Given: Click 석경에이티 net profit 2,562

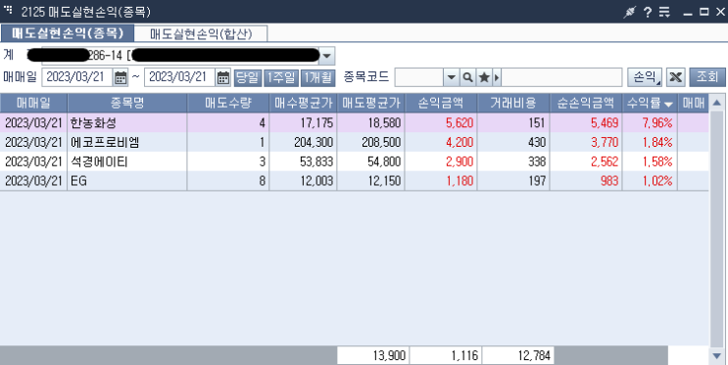Looking at the screenshot, I should (x=605, y=161).
